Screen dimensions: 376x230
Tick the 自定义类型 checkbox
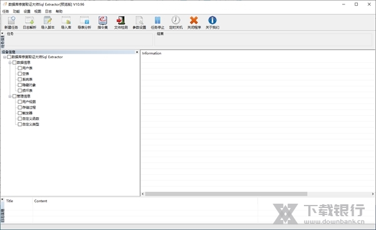click(x=20, y=124)
